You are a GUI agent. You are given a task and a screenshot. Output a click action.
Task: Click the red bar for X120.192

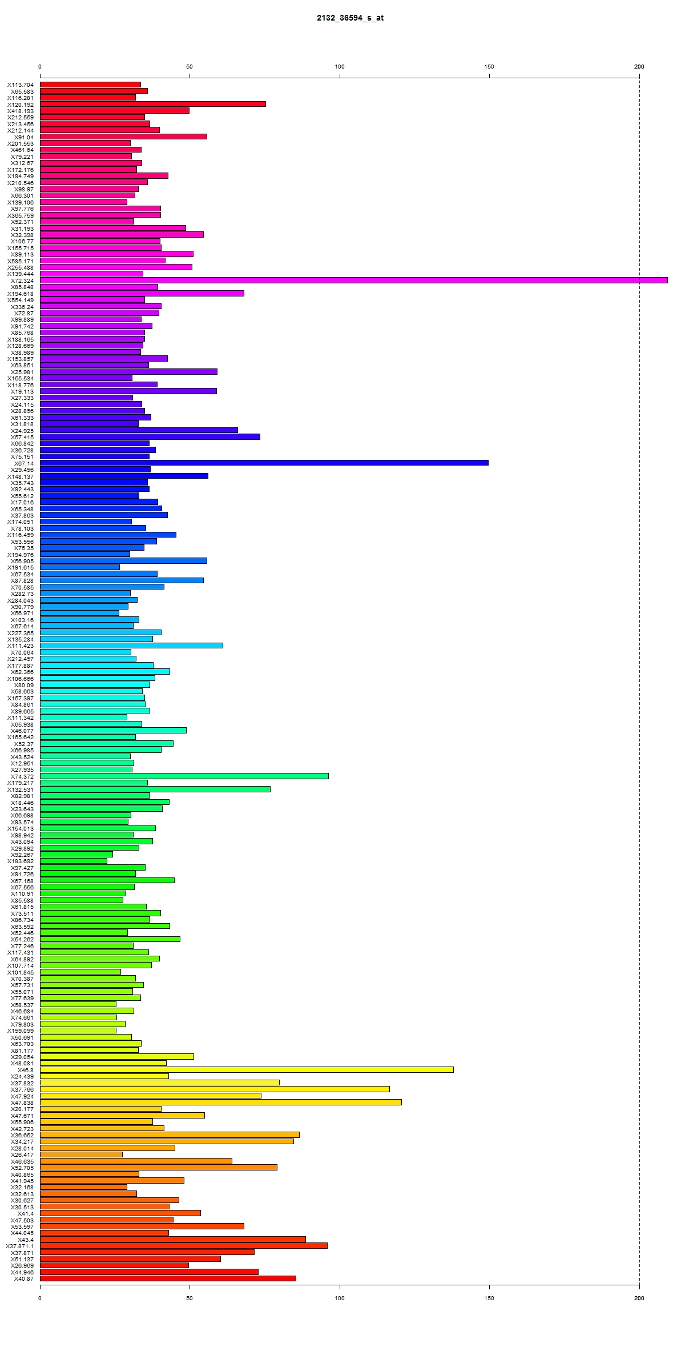pos(153,104)
